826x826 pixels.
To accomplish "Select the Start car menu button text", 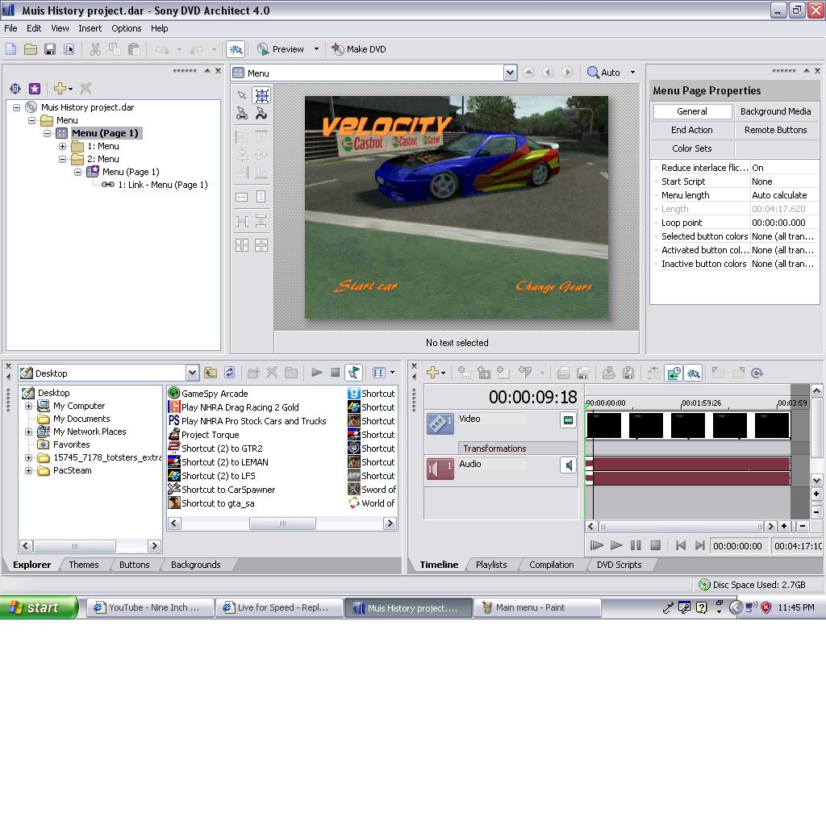I will pos(365,286).
